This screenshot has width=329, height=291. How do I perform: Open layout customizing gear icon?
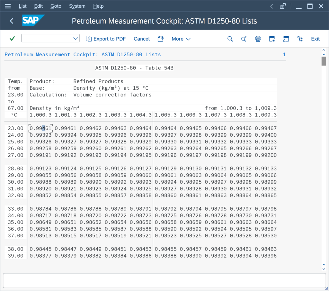coord(300,39)
